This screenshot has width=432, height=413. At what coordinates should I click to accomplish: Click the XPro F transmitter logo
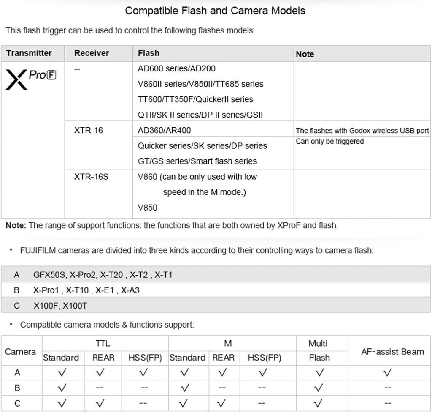[31, 79]
